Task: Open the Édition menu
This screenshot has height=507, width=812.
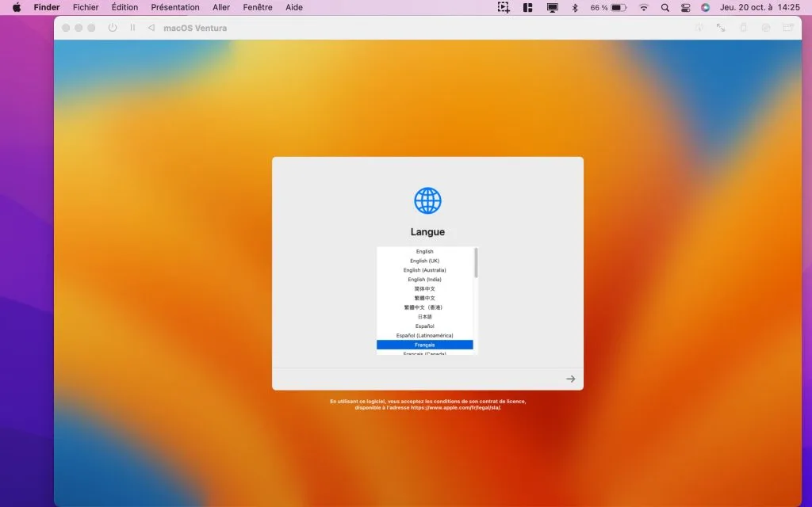Action: point(124,7)
